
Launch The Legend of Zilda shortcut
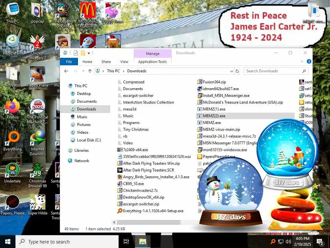pyautogui.click(x=63, y=15)
